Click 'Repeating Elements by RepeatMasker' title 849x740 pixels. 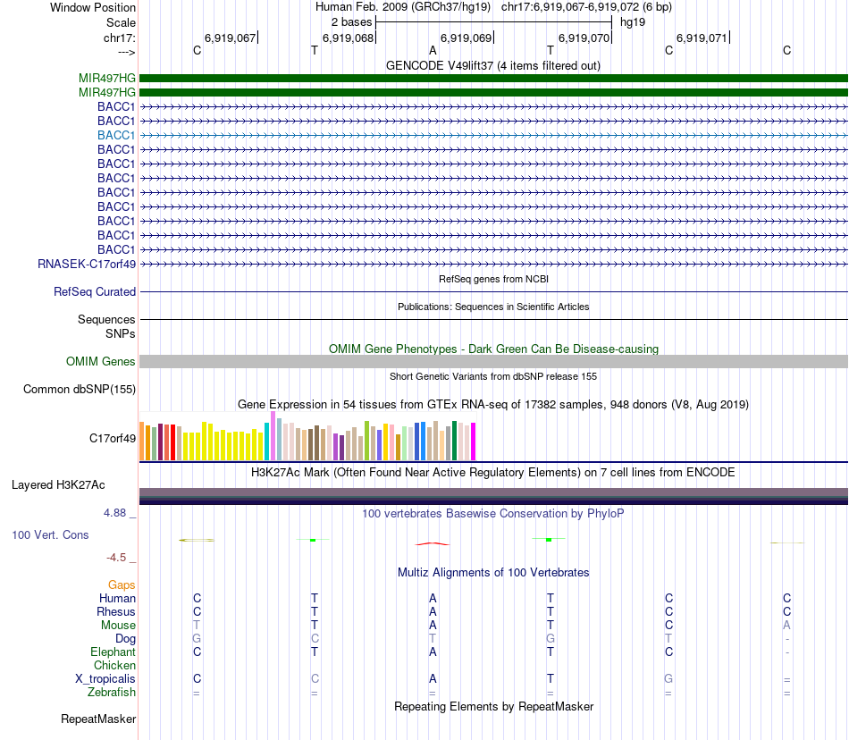(x=493, y=706)
